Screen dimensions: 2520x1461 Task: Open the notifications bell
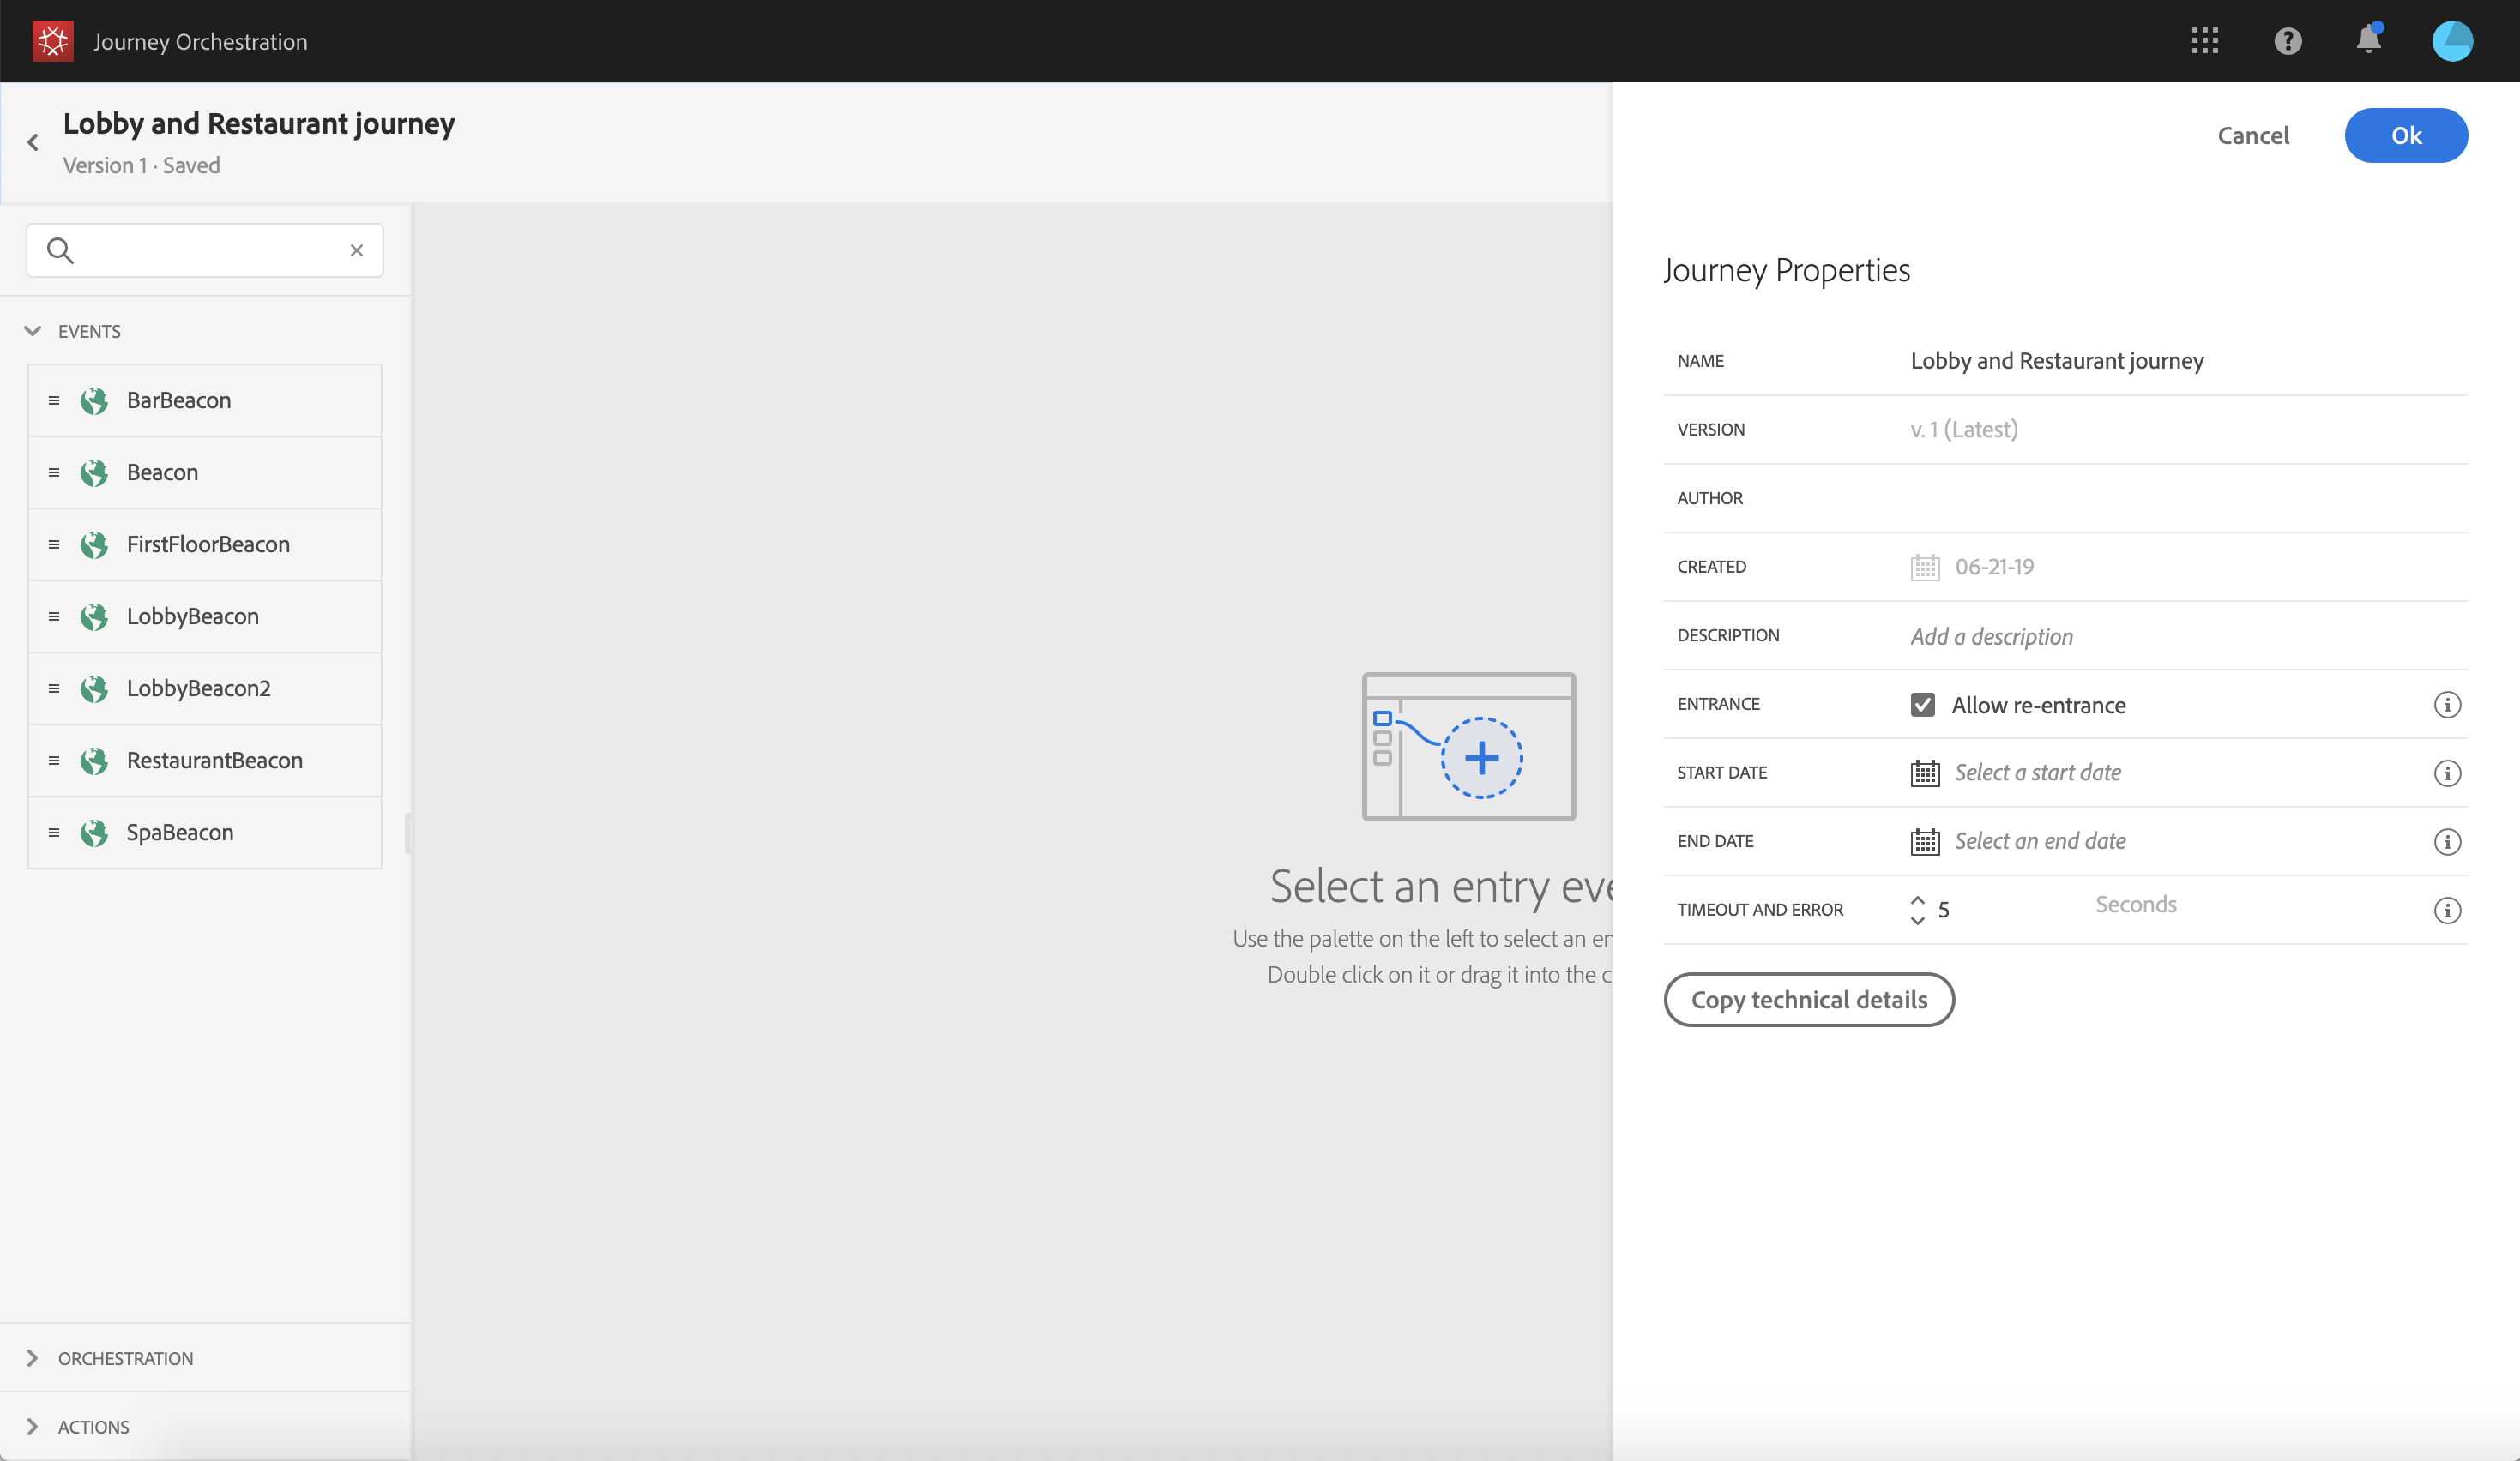point(2368,41)
